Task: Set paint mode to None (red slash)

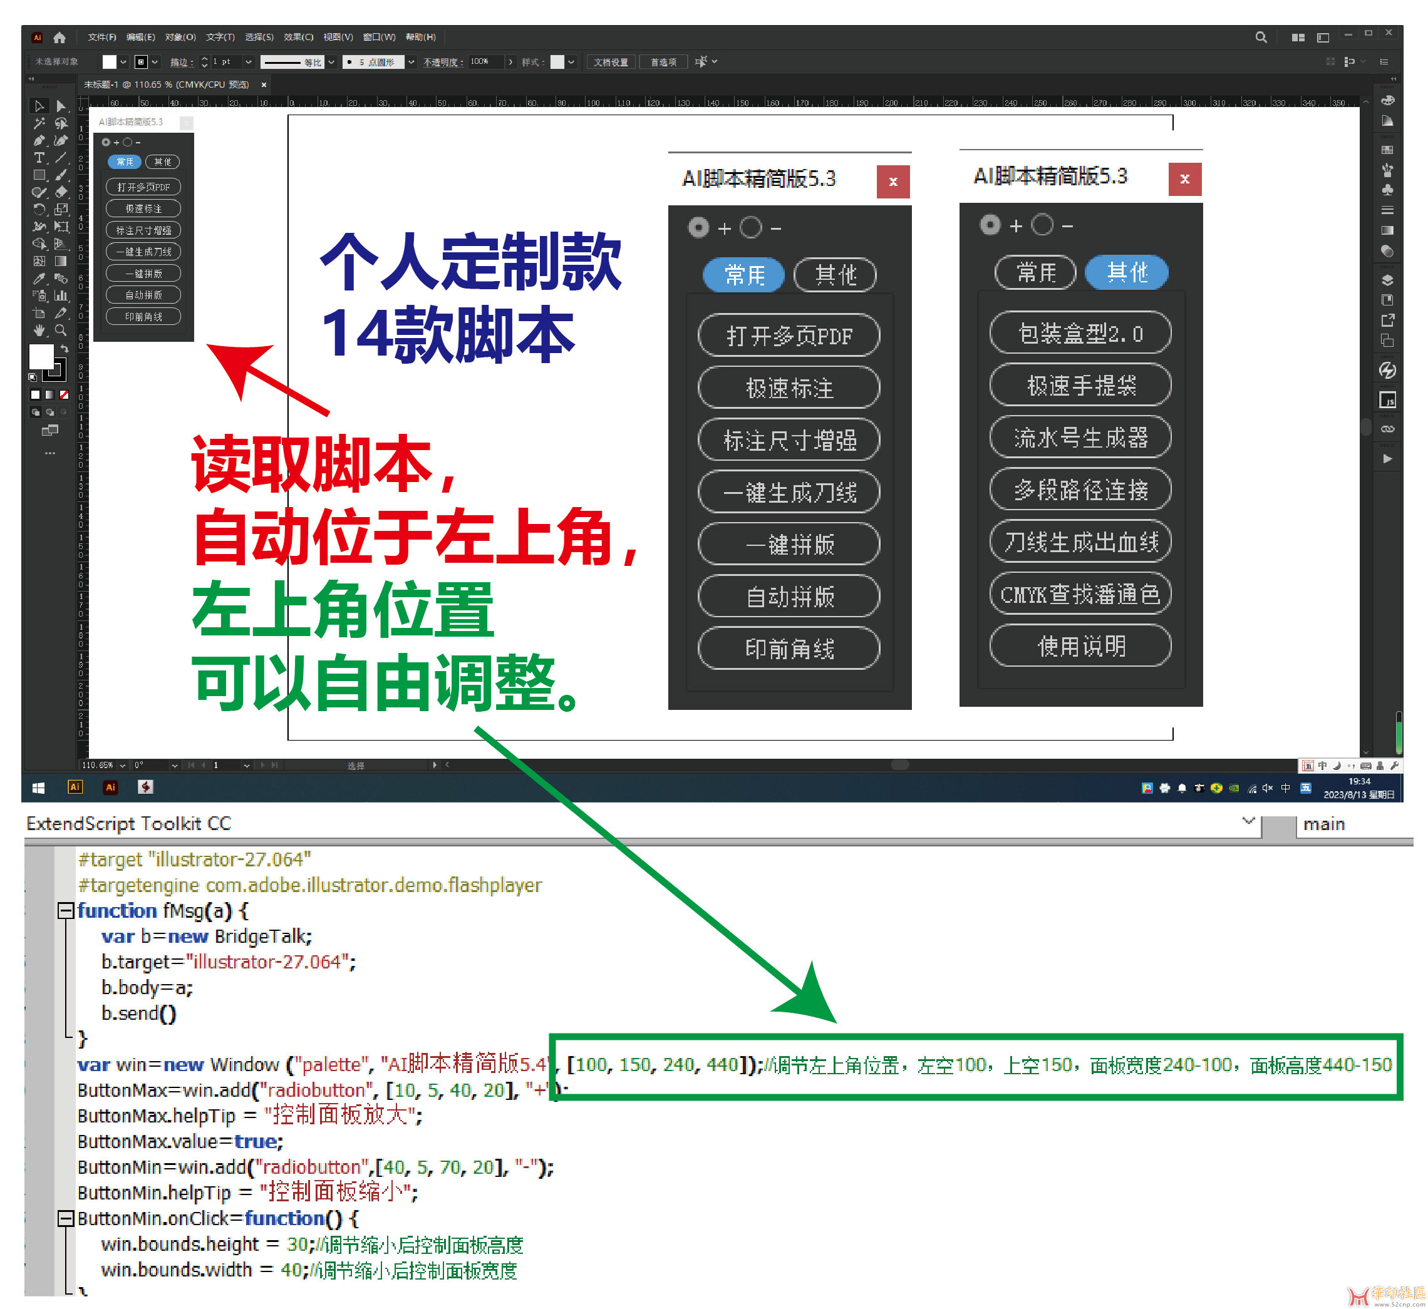Action: click(x=64, y=394)
